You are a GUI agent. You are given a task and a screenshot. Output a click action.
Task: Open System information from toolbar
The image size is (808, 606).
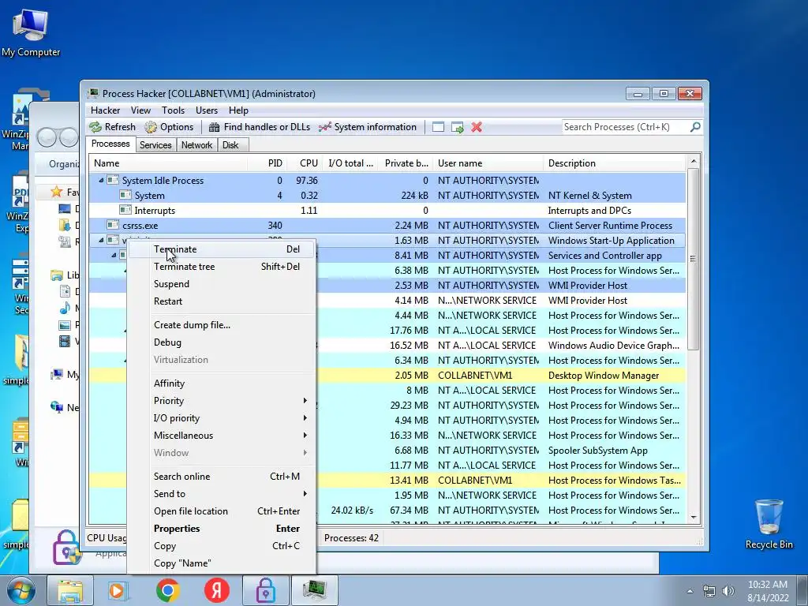pyautogui.click(x=368, y=127)
